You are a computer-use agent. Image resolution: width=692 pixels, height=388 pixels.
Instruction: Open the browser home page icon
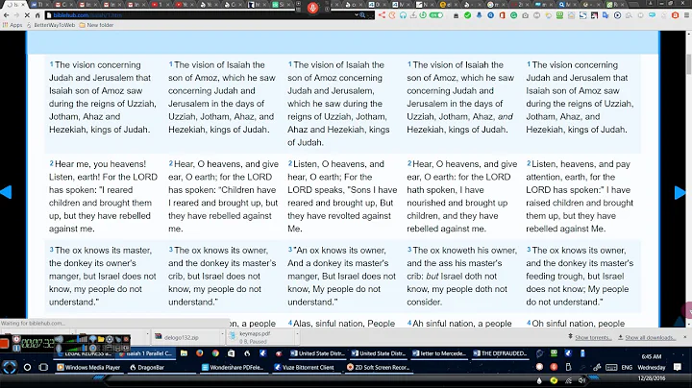pos(37,15)
